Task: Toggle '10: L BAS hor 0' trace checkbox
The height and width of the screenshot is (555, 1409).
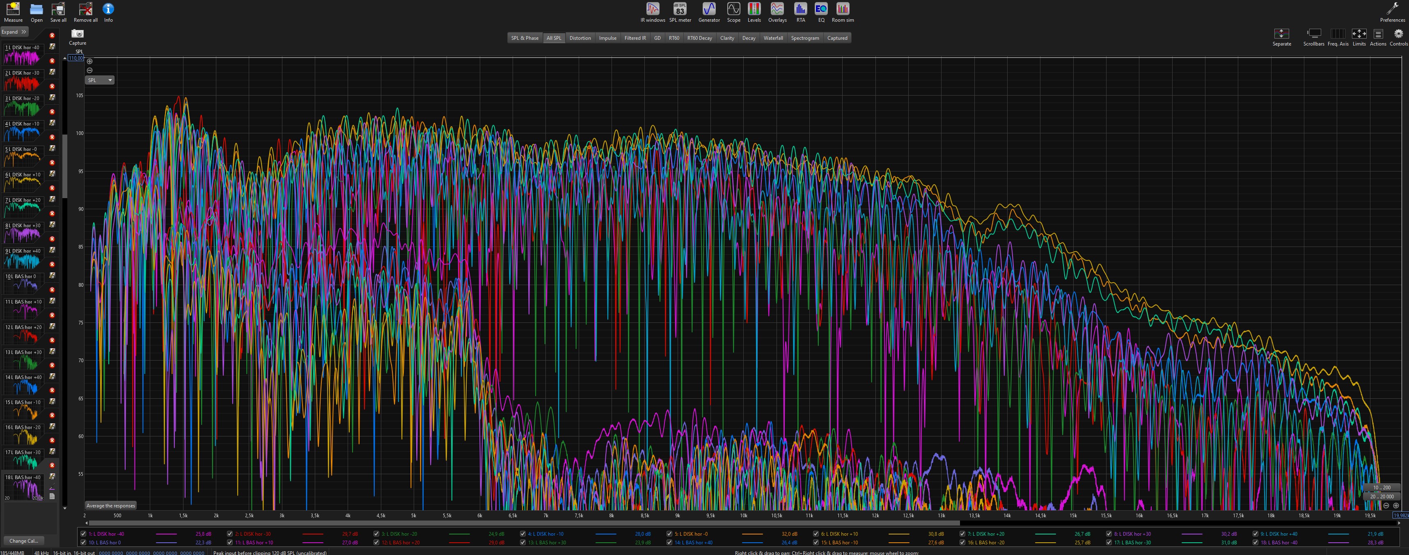Action: coord(83,542)
